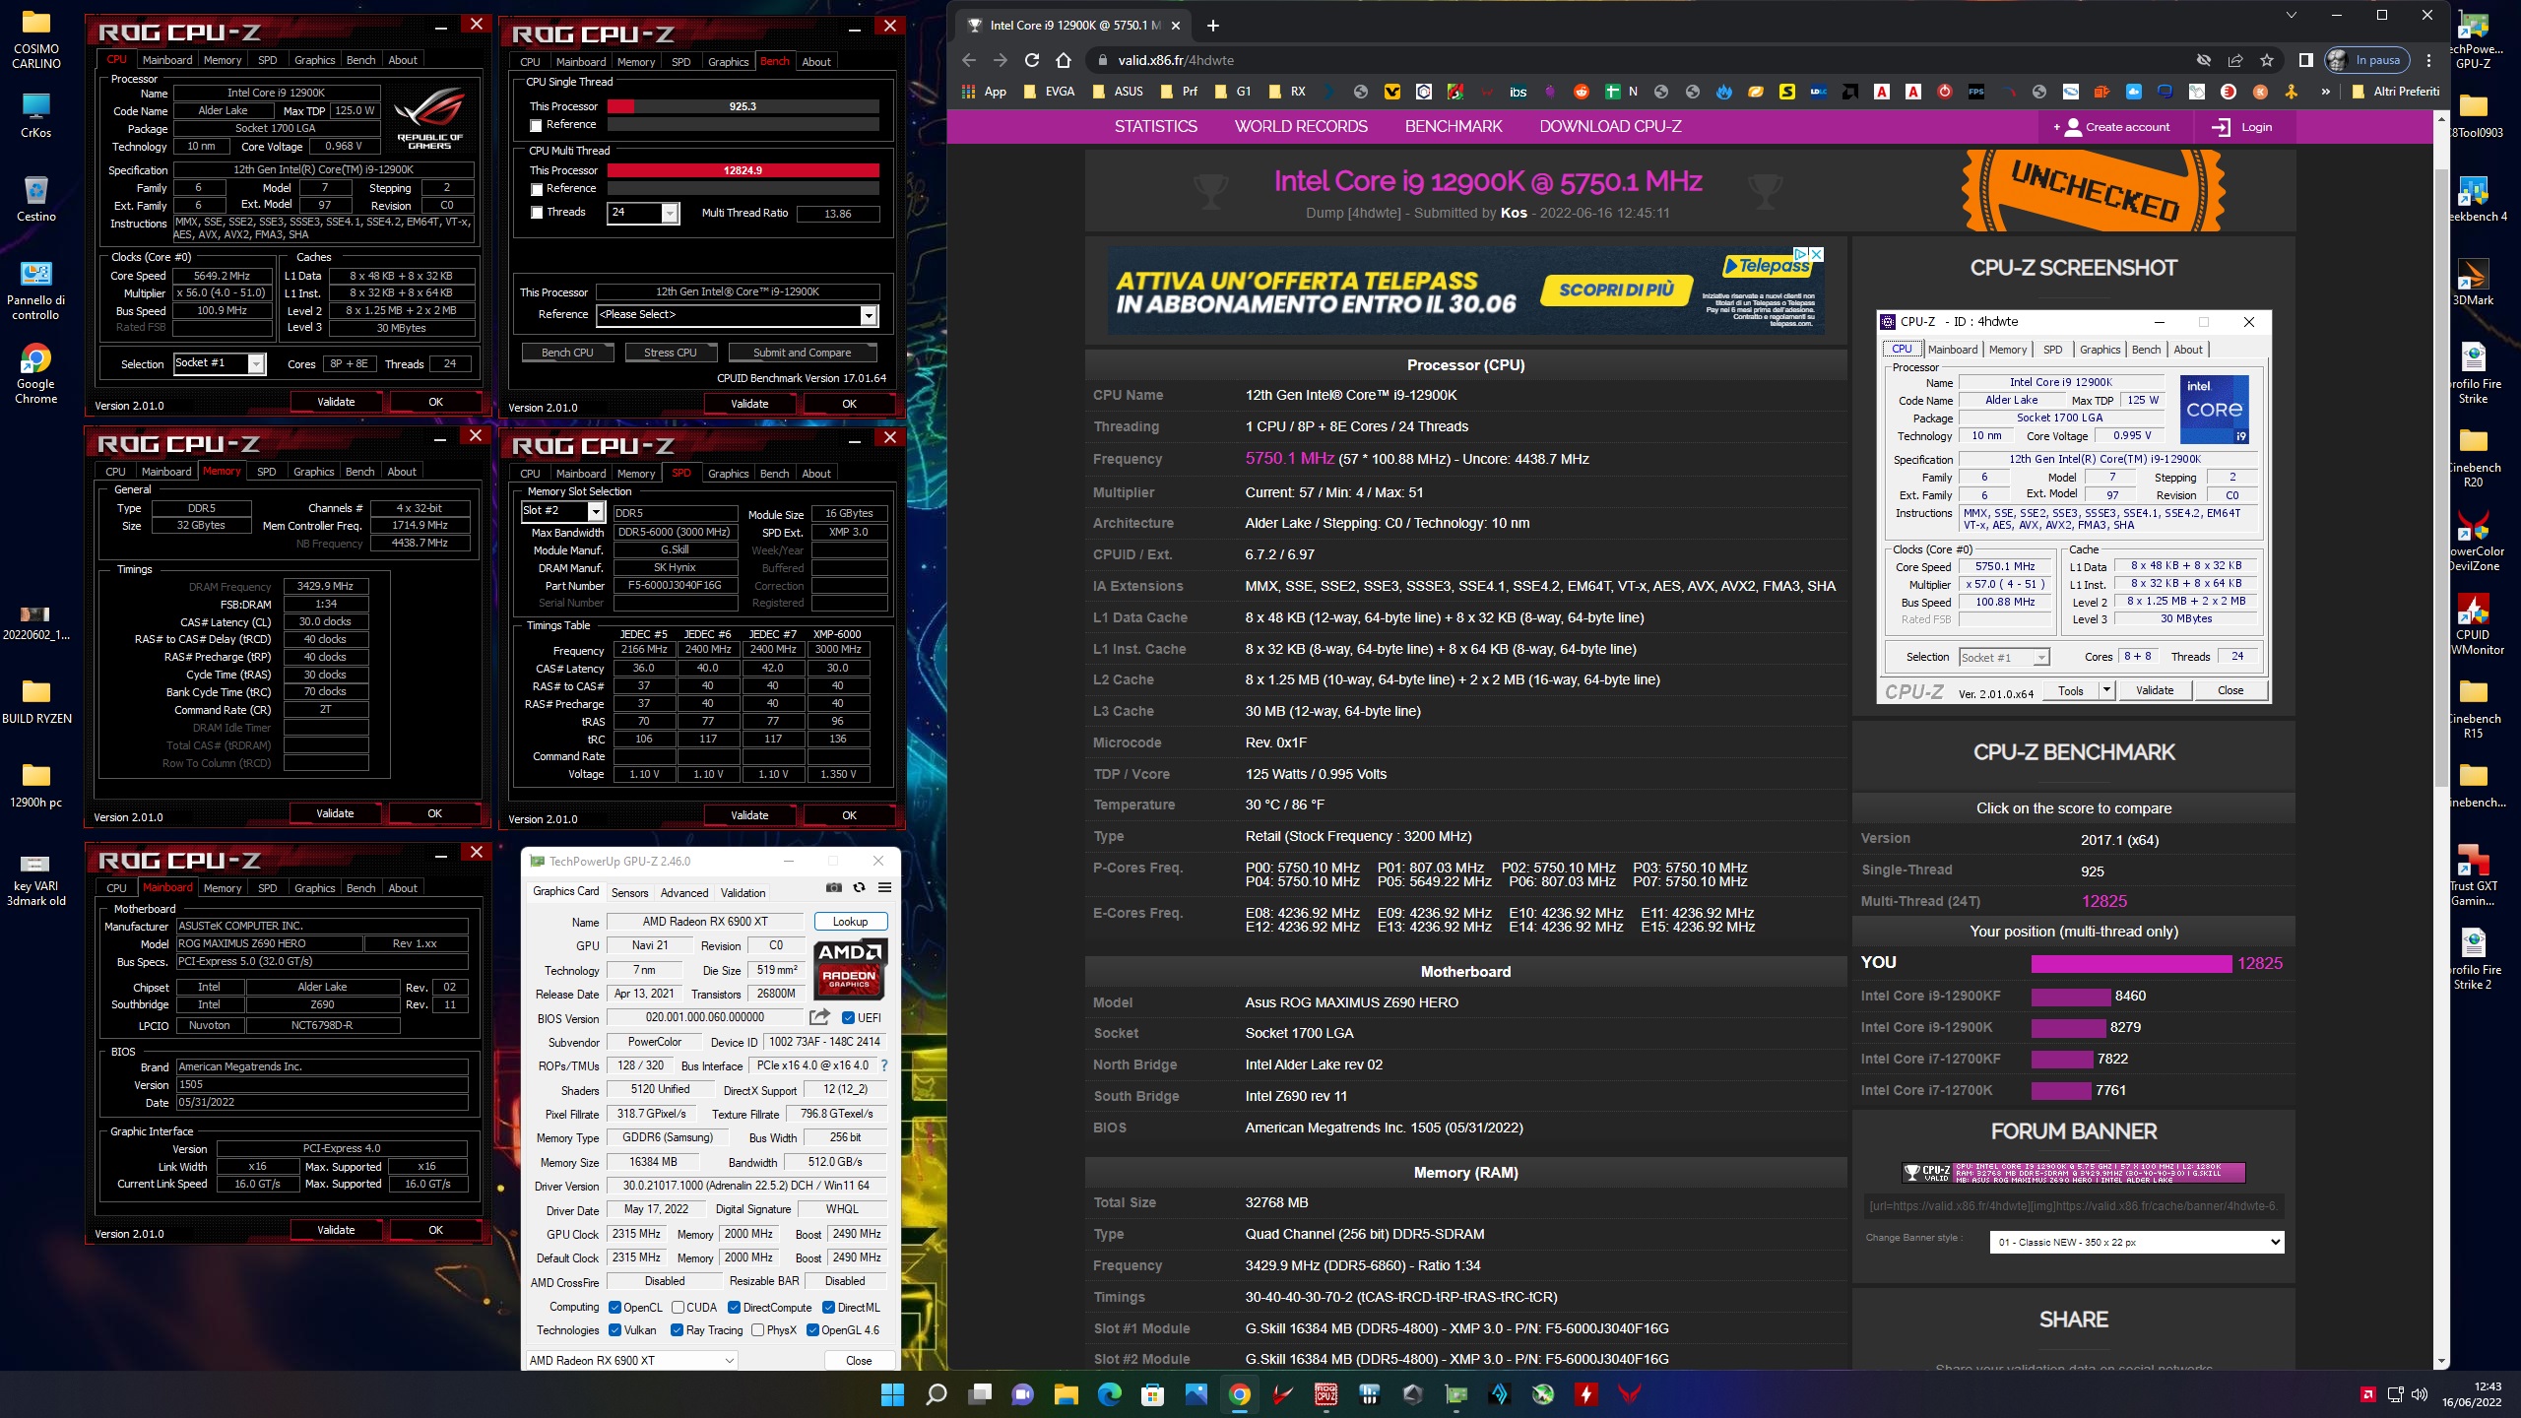Open Cestino recycle bin on desktop
This screenshot has width=2521, height=1418.
[x=35, y=198]
